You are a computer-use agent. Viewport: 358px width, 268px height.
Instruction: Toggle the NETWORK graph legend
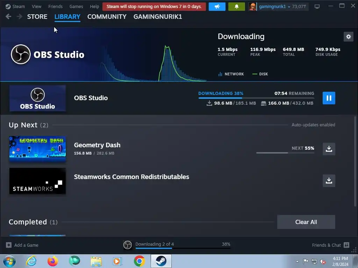pos(231,74)
